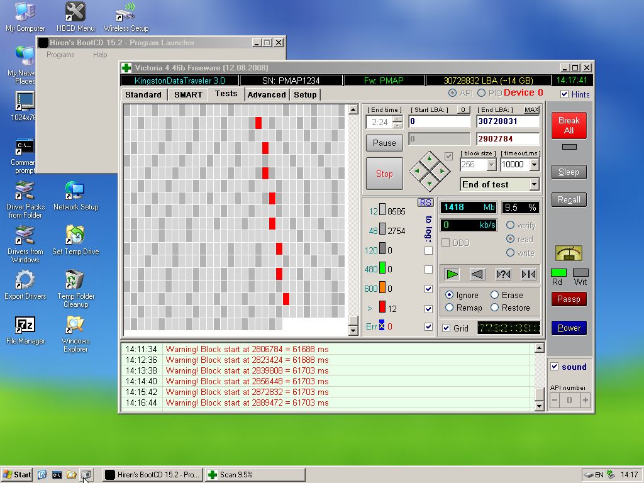Switch to the SMART tab
Image resolution: width=644 pixels, height=483 pixels.
(x=188, y=94)
